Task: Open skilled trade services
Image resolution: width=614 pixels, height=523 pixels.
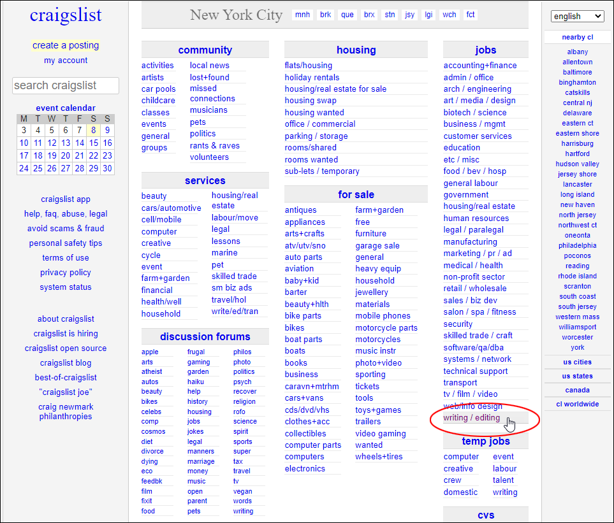Action: 234,276
